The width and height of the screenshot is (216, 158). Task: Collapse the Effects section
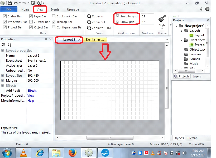coord(2,85)
